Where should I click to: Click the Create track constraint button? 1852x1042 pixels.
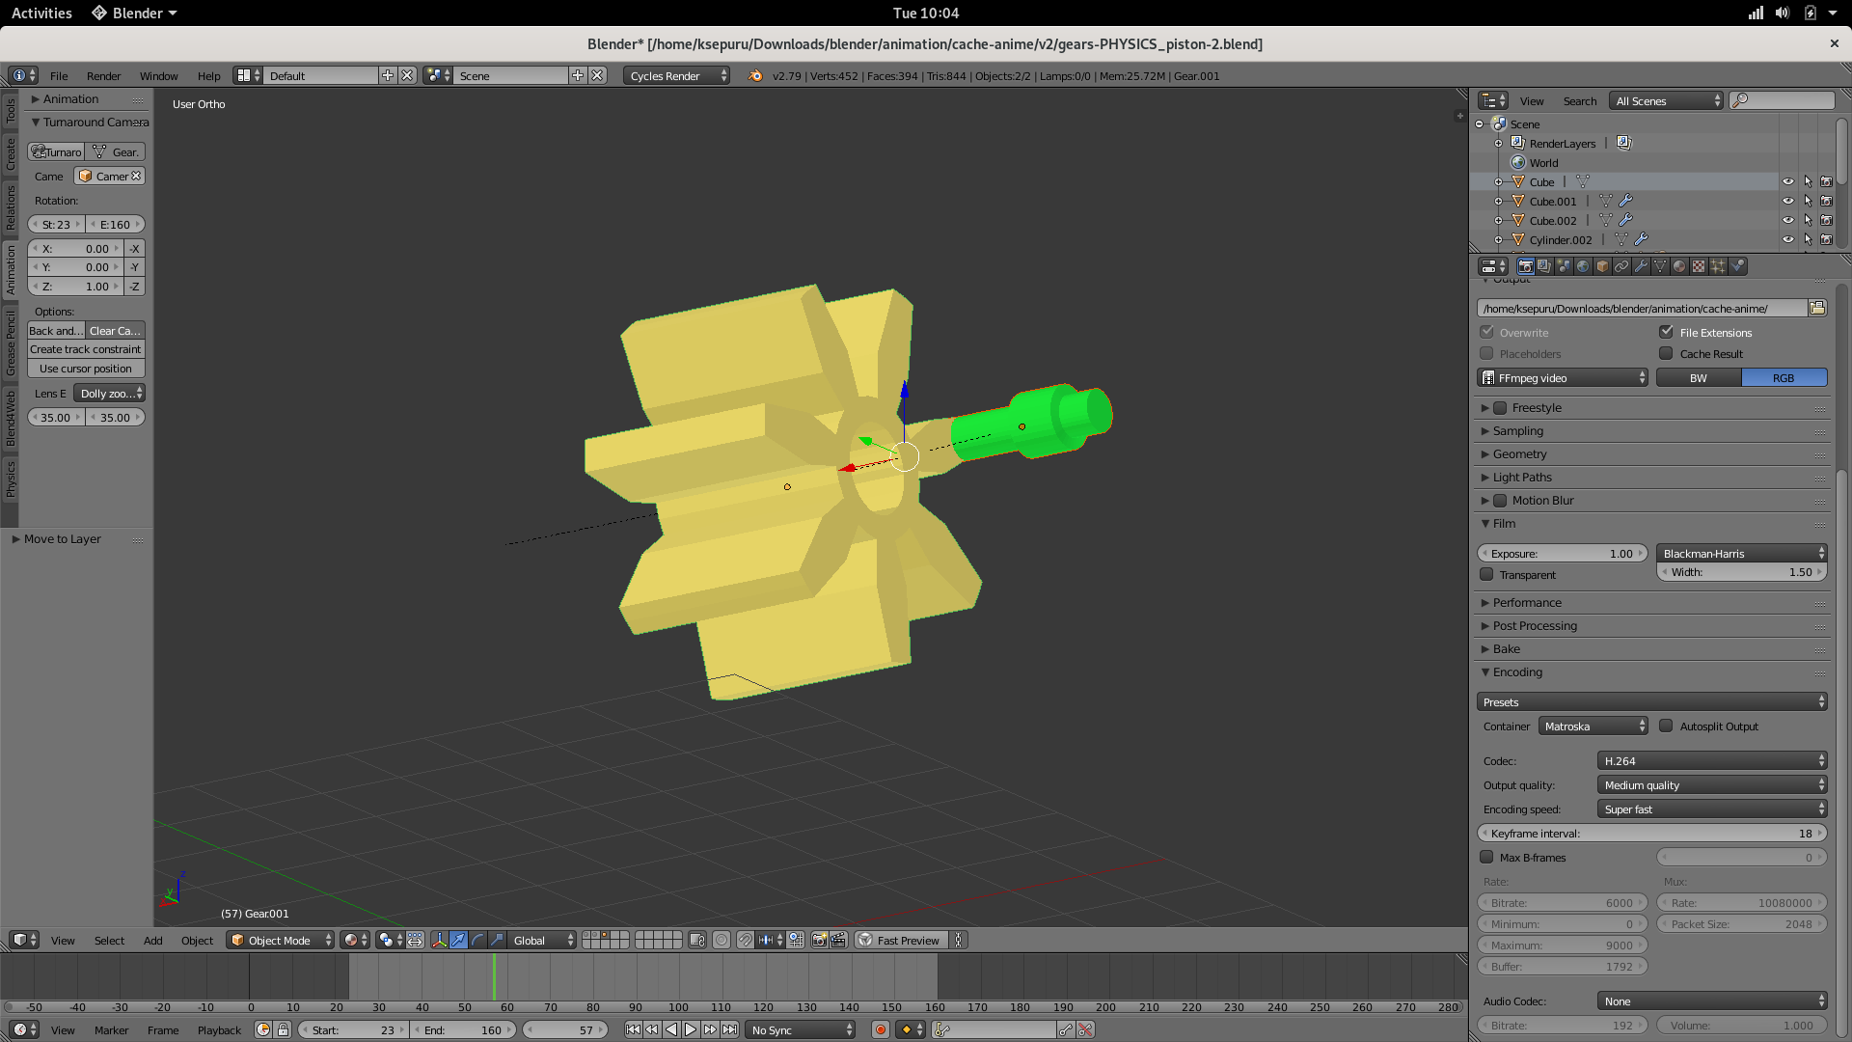point(85,349)
